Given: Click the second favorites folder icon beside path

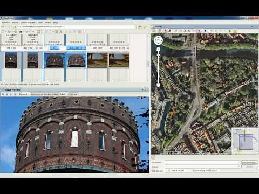Looking at the screenshot, I should (145, 27).
